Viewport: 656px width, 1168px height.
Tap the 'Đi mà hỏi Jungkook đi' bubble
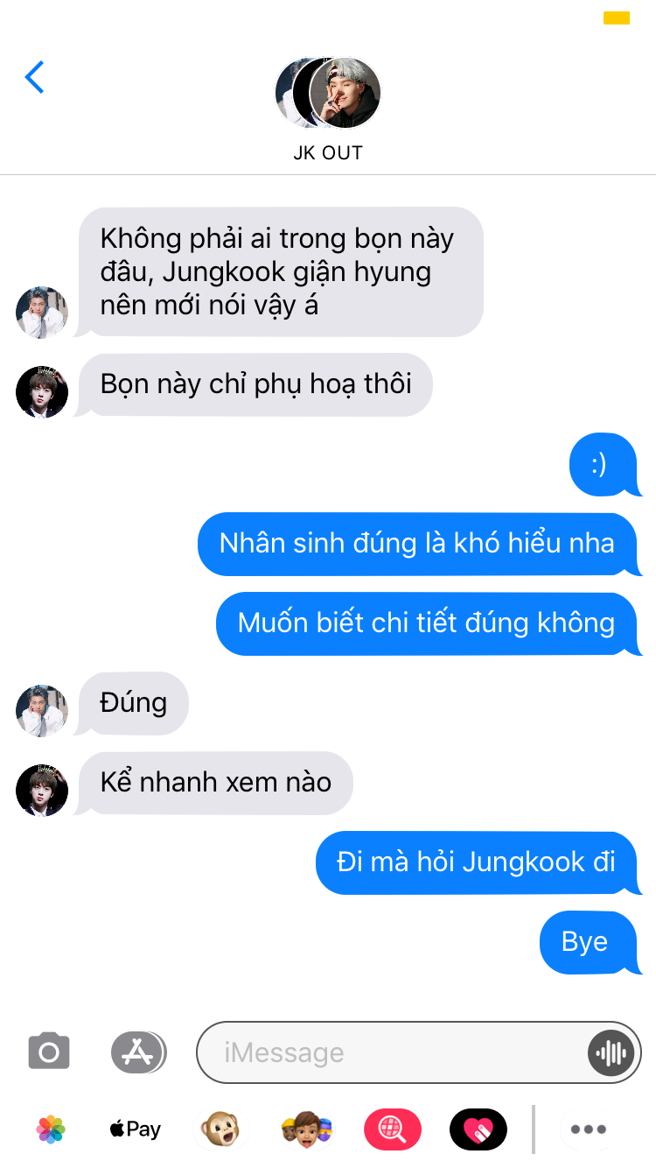pyautogui.click(x=478, y=862)
